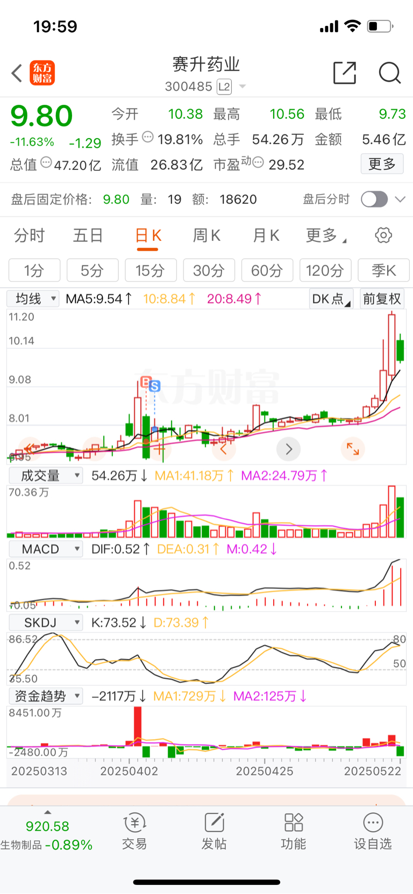Image resolution: width=413 pixels, height=894 pixels.
Task: Tap the K:73.52 value
Action: pos(119,623)
